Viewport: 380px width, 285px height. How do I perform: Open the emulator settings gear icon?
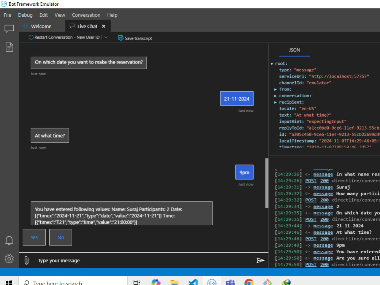9,259
